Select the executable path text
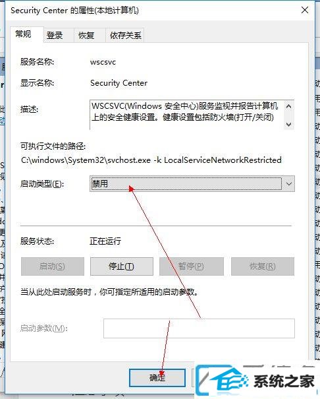Image resolution: width=320 pixels, height=399 pixels. pos(151,160)
